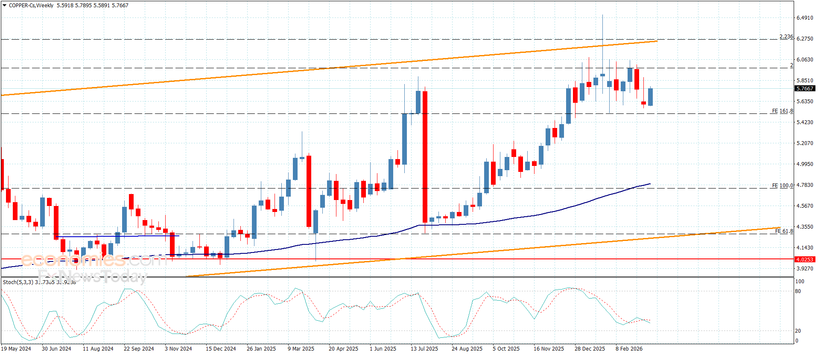This screenshot has width=818, height=354.
Task: Click price axis label 4.9950
Action: coord(805,164)
